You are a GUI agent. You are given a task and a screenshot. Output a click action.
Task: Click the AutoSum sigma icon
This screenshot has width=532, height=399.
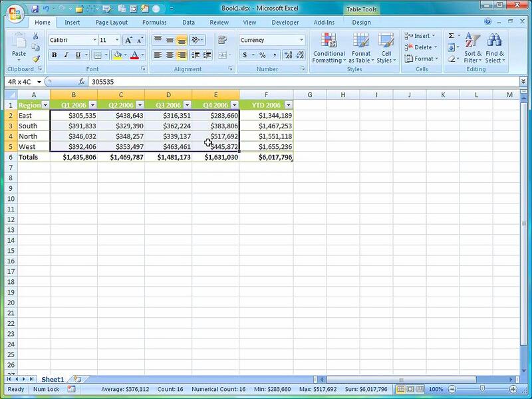(451, 36)
